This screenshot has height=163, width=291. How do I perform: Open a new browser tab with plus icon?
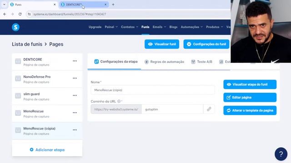[113, 5]
